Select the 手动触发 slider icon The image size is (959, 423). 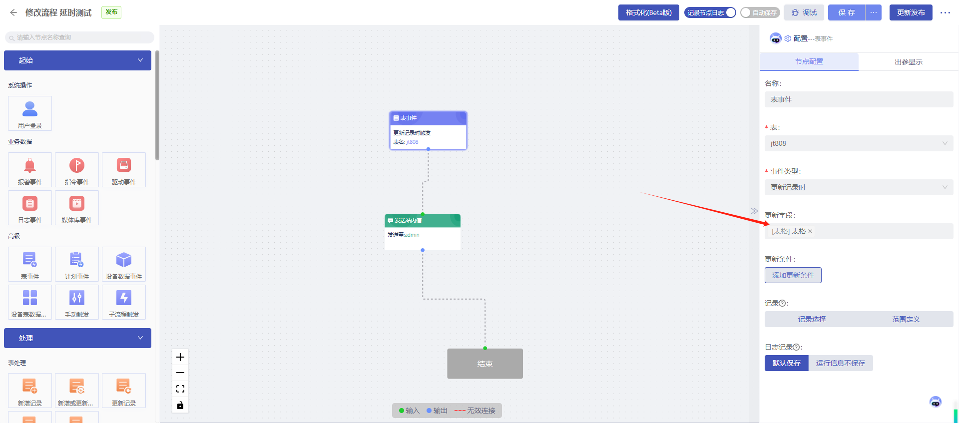coord(77,298)
